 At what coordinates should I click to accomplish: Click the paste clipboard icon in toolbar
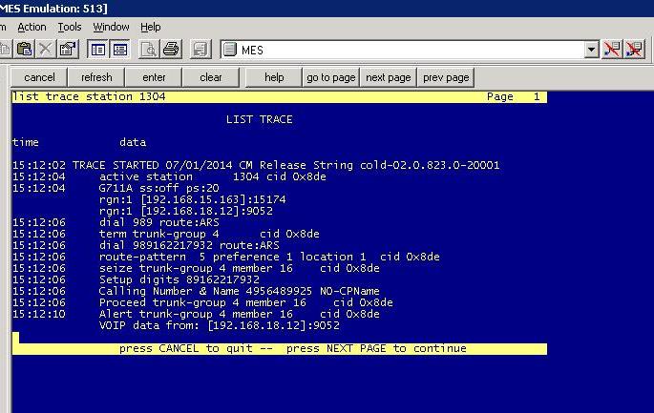click(x=24, y=50)
